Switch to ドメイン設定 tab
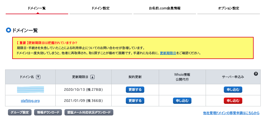The height and width of the screenshot is (118, 265). 101,8
